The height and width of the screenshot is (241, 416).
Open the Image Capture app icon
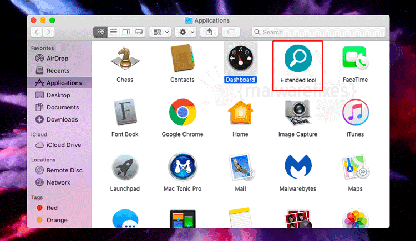pos(298,113)
